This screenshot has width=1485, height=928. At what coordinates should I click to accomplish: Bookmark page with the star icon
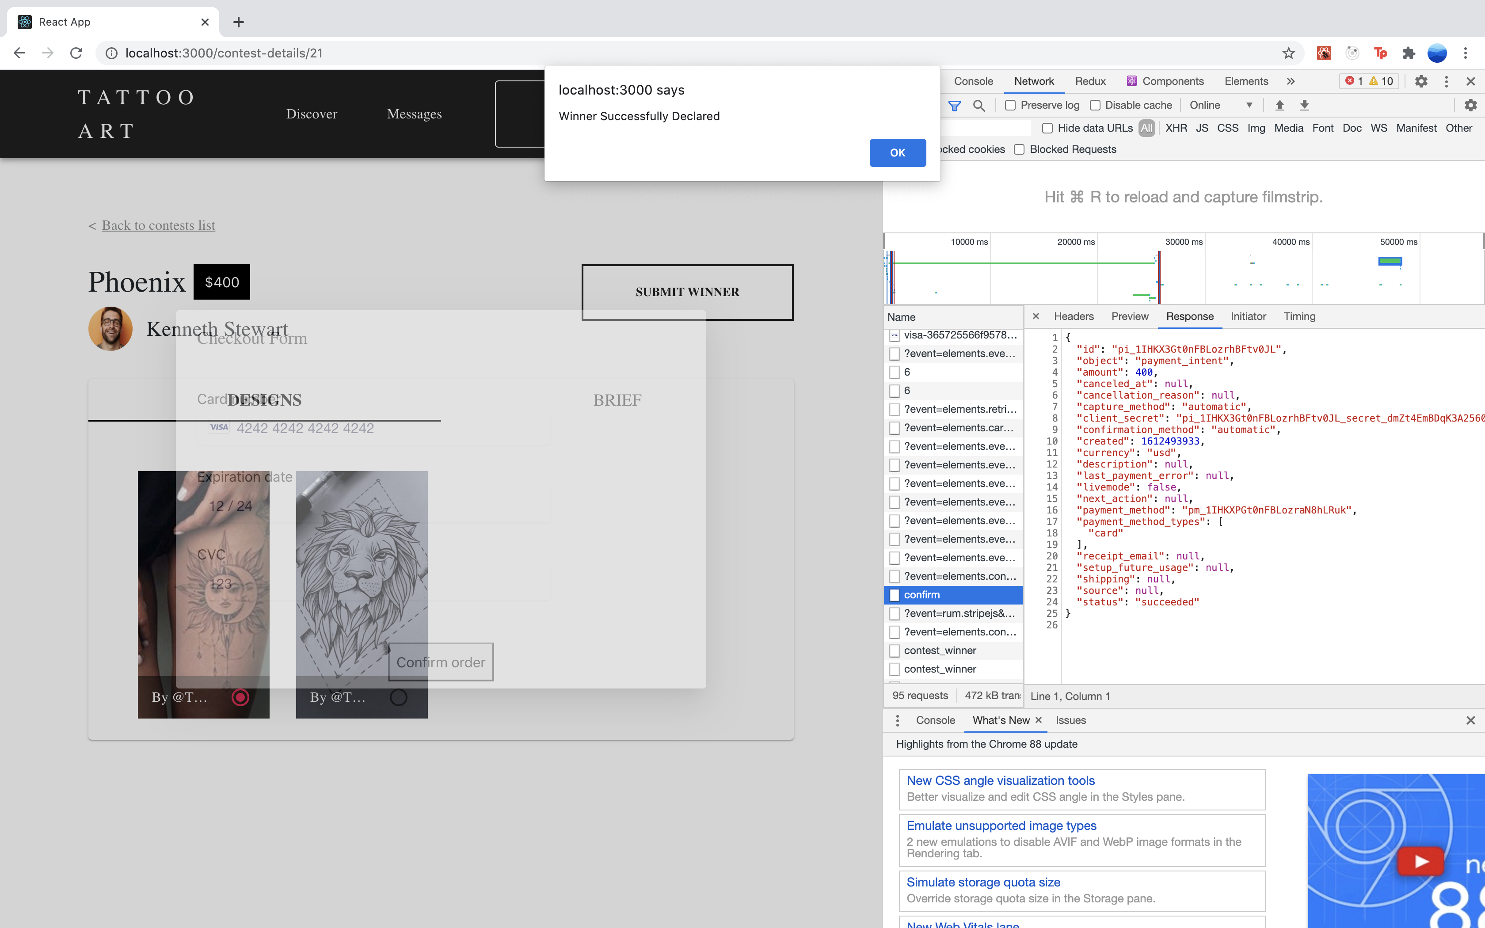[1288, 53]
